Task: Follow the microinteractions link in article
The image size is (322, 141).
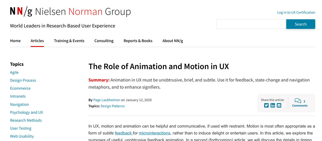Action: pyautogui.click(x=154, y=133)
